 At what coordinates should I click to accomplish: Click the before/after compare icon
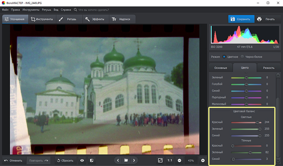click(92, 160)
